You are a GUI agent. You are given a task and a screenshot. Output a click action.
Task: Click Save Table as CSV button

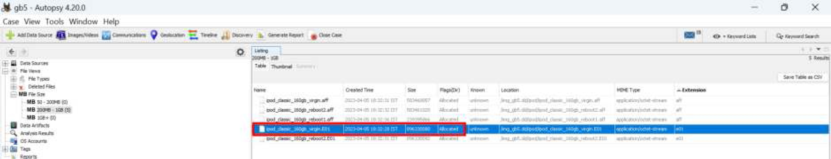click(802, 77)
